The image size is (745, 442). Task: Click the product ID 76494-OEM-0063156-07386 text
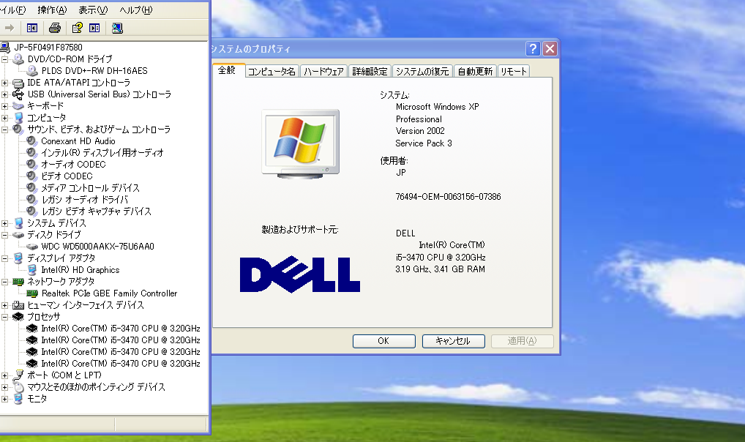coord(448,197)
